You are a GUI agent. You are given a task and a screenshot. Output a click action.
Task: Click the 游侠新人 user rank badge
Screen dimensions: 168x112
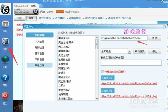(26, 12)
